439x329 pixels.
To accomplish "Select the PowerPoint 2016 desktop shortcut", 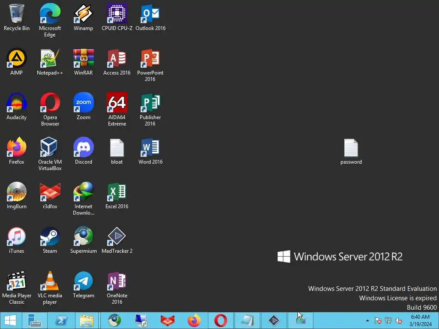I will point(150,65).
